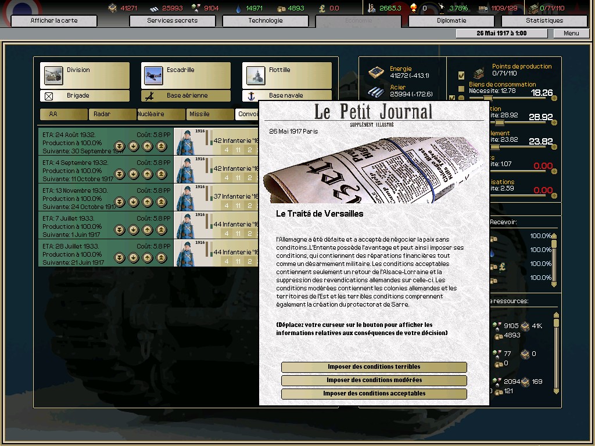Click the slider handle for the 28.92 allocation
The height and width of the screenshot is (446, 595).
(x=500, y=123)
